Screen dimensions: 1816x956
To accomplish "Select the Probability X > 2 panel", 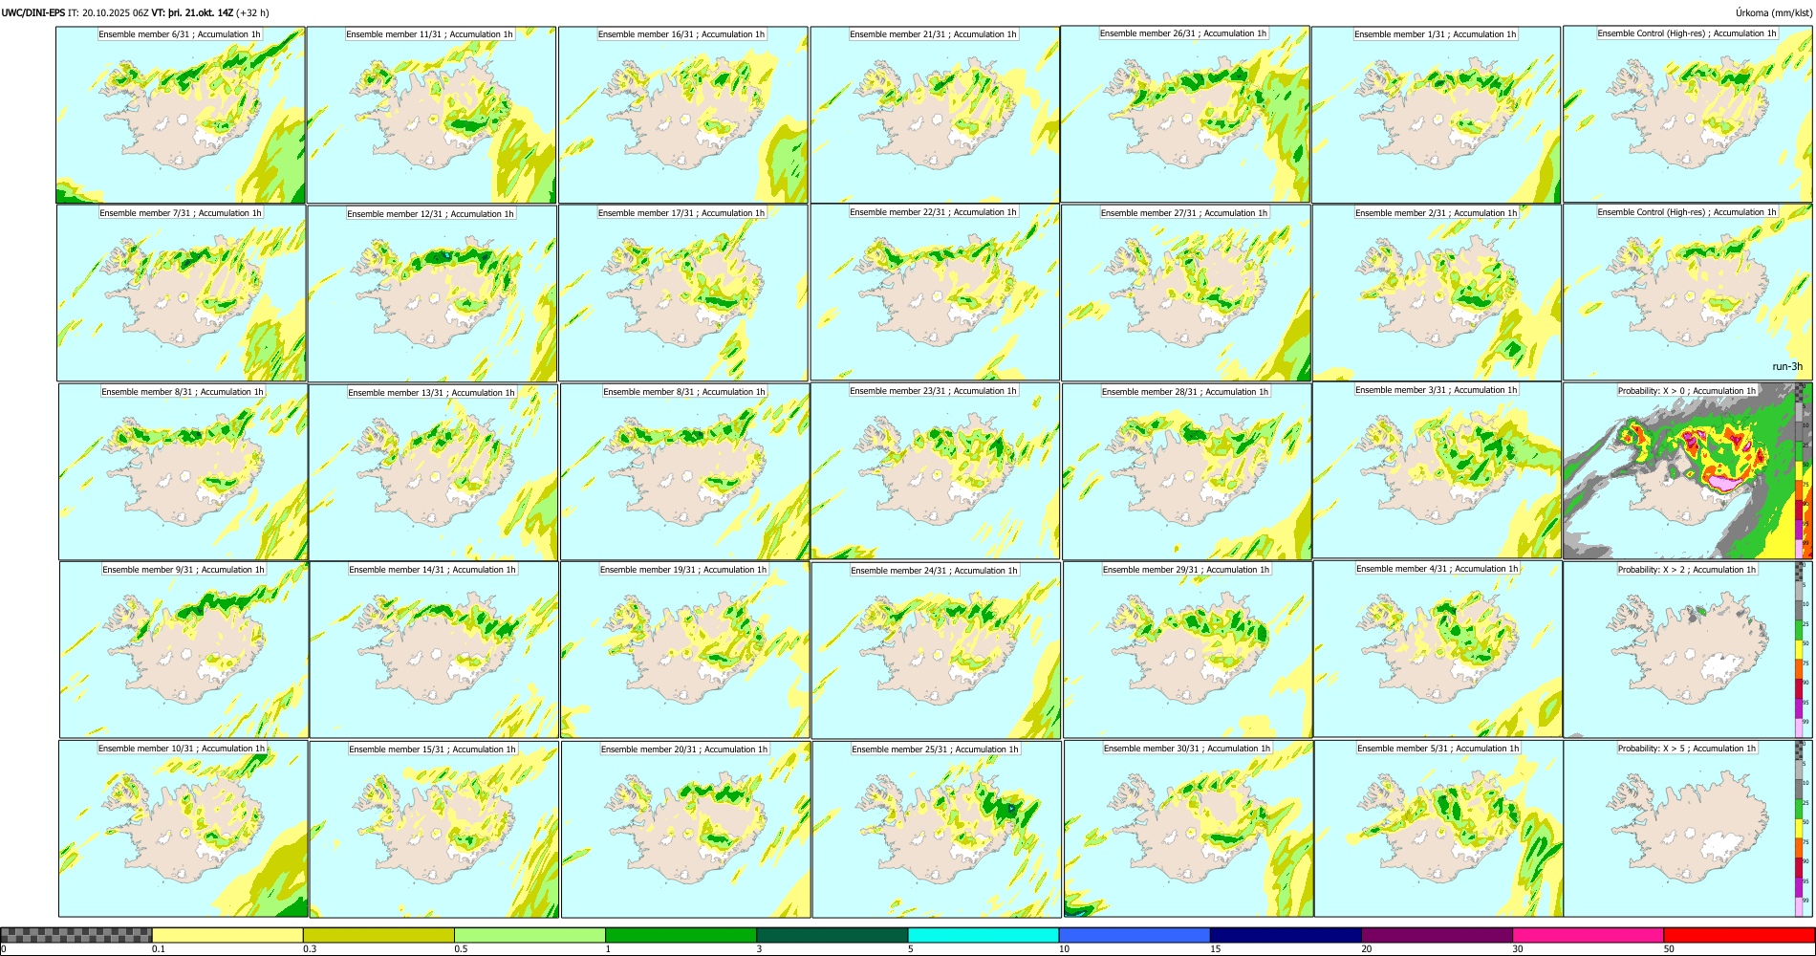I will coord(1679,650).
